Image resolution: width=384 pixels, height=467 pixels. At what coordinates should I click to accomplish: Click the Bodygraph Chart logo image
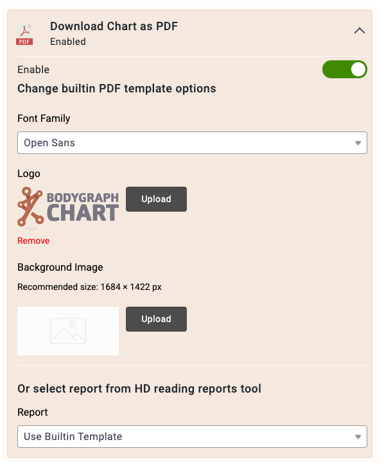[68, 208]
